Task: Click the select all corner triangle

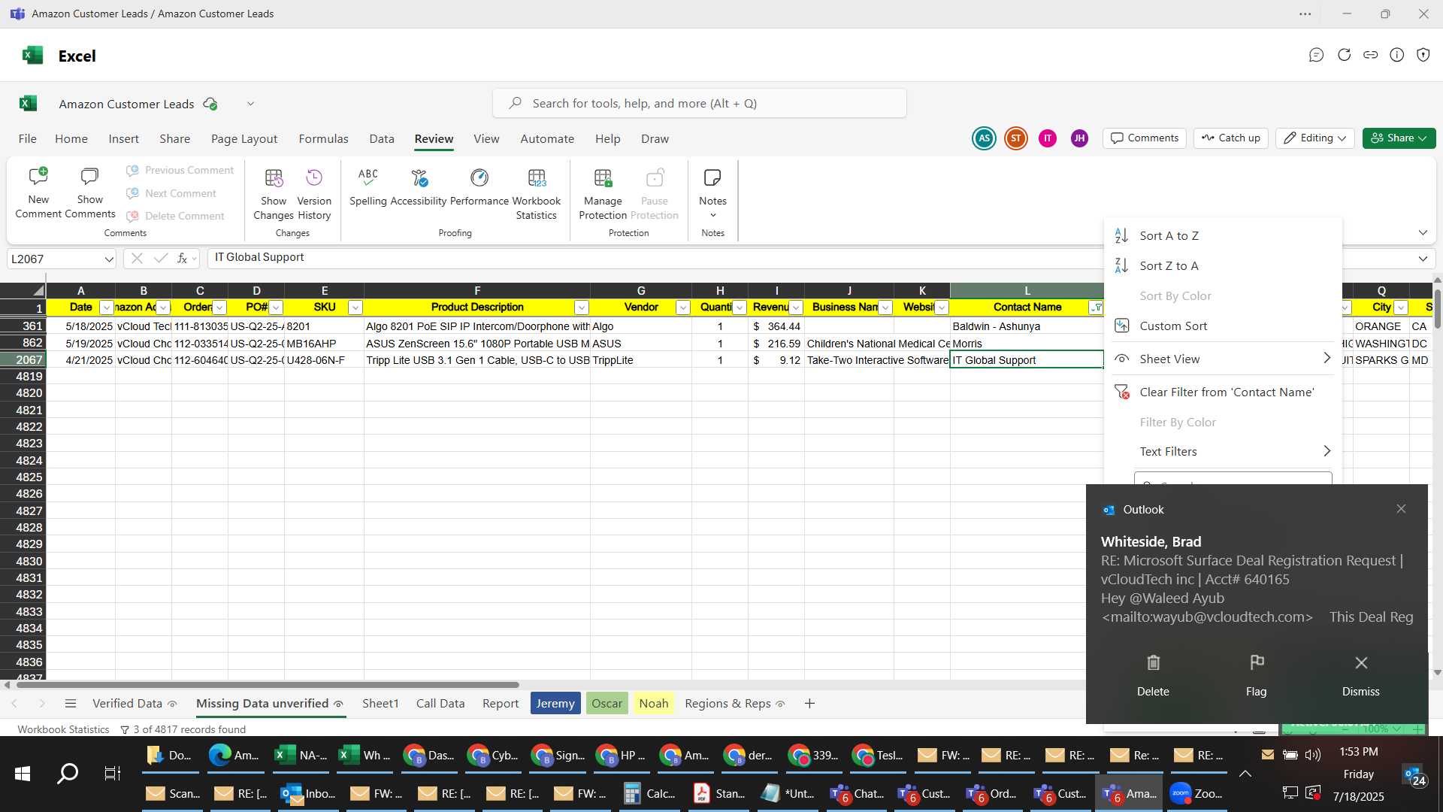Action: [x=38, y=291]
